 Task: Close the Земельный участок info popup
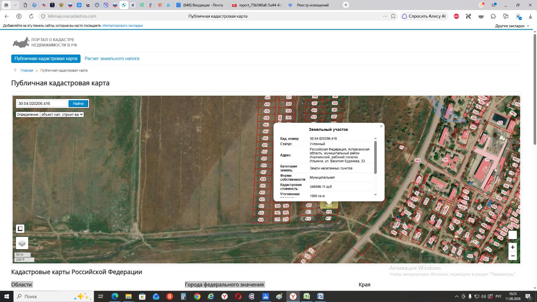pos(381,126)
